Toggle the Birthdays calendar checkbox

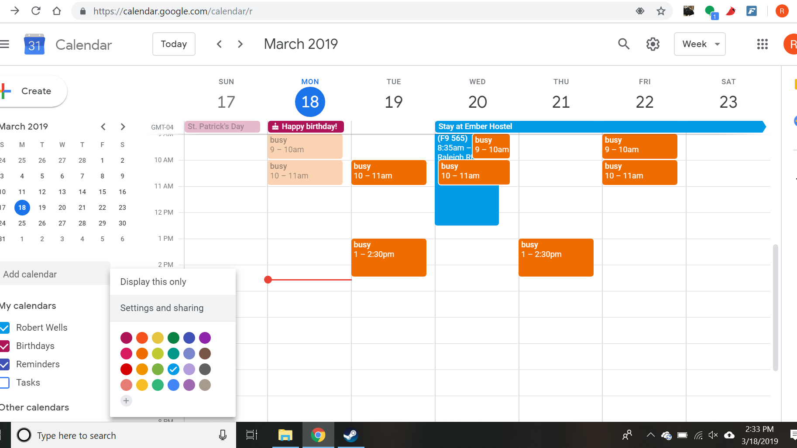click(x=5, y=346)
